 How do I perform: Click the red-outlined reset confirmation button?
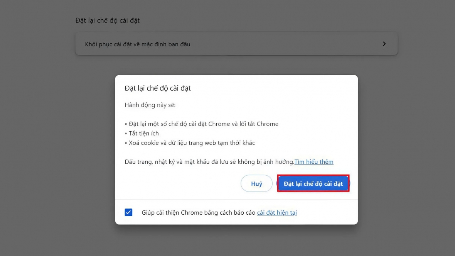313,184
